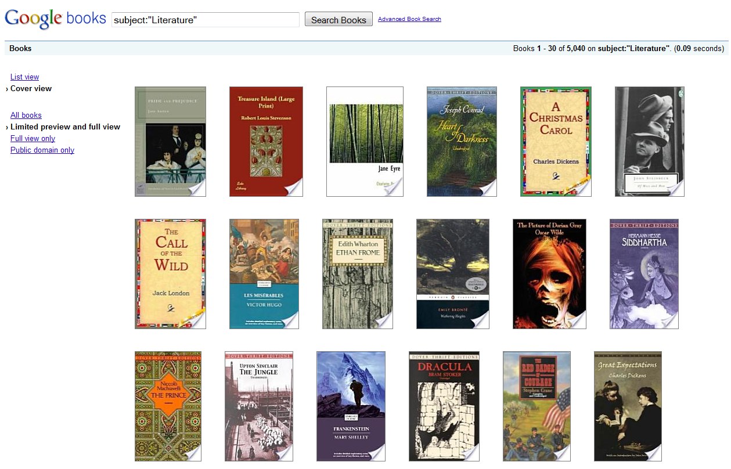The image size is (731, 469).
Task: Open The Picture of Dorian Gray cover
Action: 549,273
